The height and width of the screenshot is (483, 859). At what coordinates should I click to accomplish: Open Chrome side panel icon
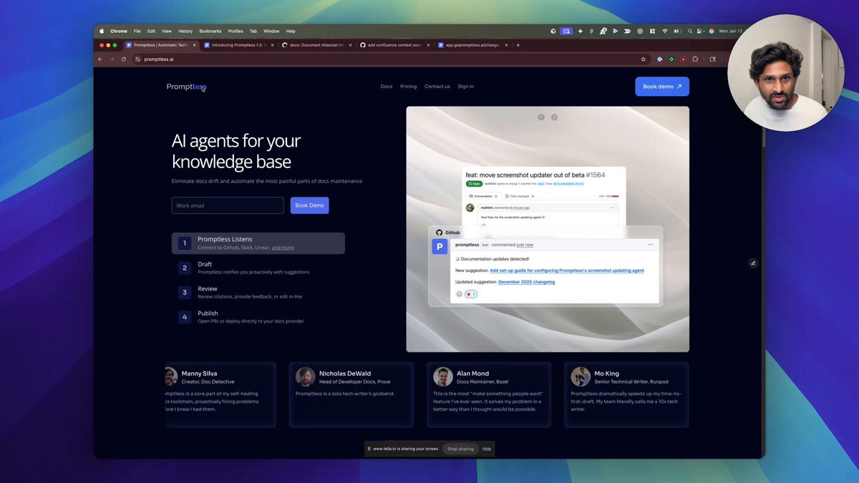712,59
